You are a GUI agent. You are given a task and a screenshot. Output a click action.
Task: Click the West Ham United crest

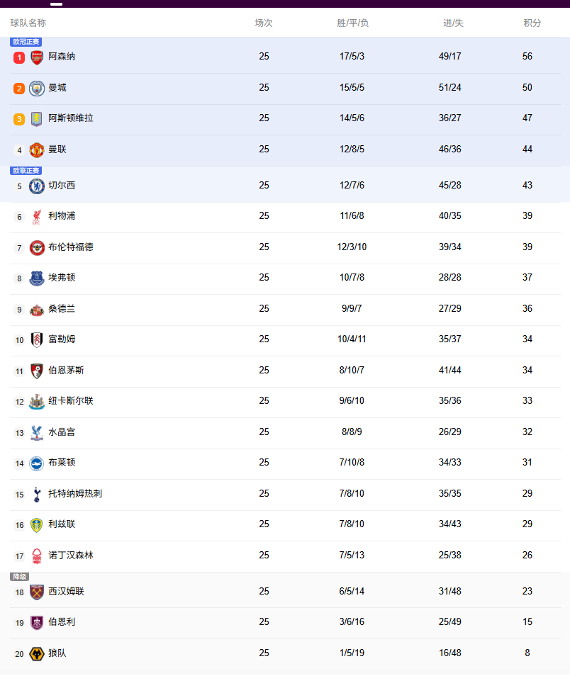pos(37,592)
